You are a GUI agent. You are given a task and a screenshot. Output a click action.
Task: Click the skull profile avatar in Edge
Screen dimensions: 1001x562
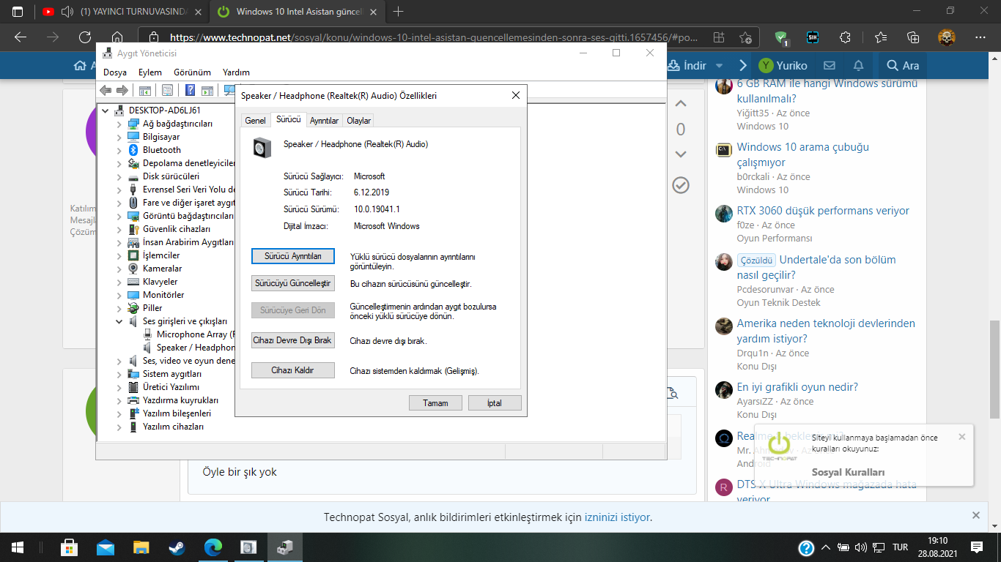(947, 37)
